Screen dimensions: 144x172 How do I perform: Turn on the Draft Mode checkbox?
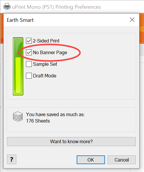tap(29, 76)
